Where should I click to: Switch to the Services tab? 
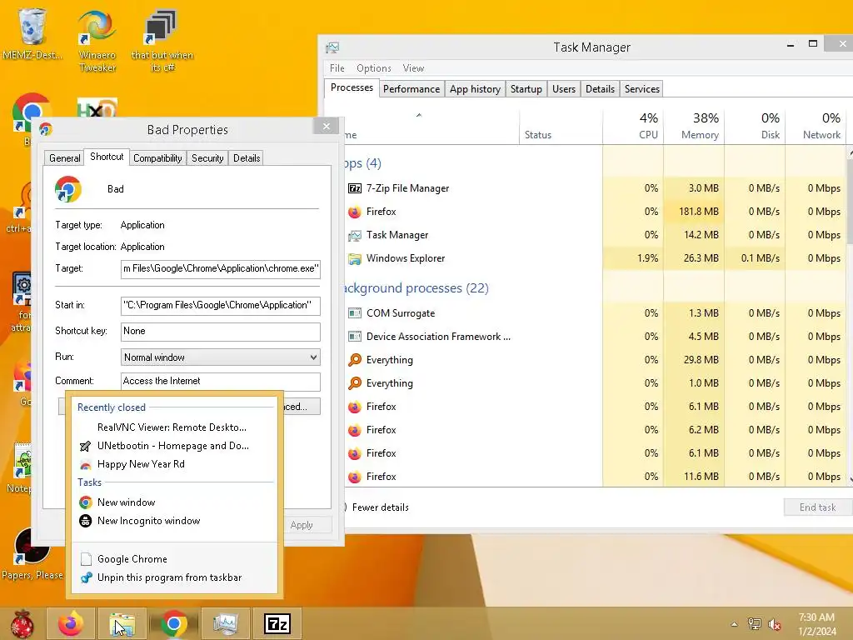pos(642,89)
